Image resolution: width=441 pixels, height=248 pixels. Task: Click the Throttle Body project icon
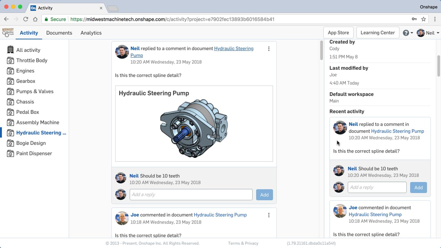(x=10, y=60)
